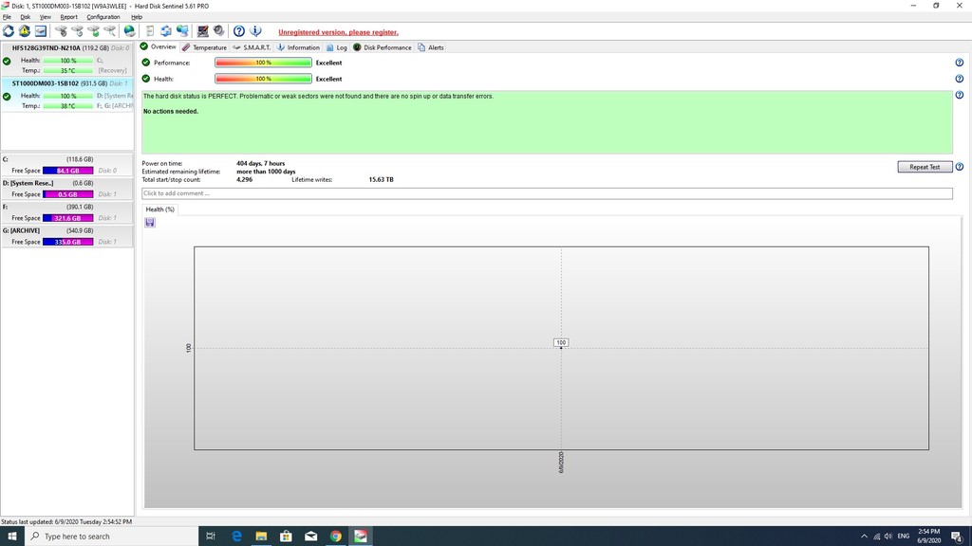Click the Refresh disk status toolbar icon

pos(9,31)
